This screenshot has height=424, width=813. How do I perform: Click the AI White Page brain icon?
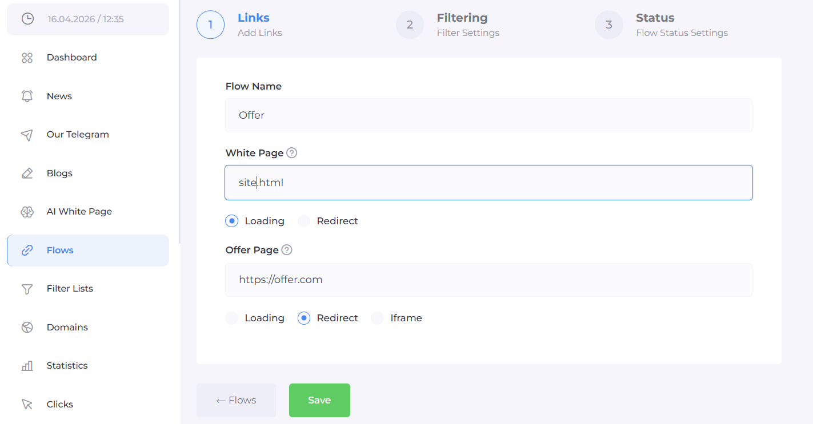tap(27, 212)
